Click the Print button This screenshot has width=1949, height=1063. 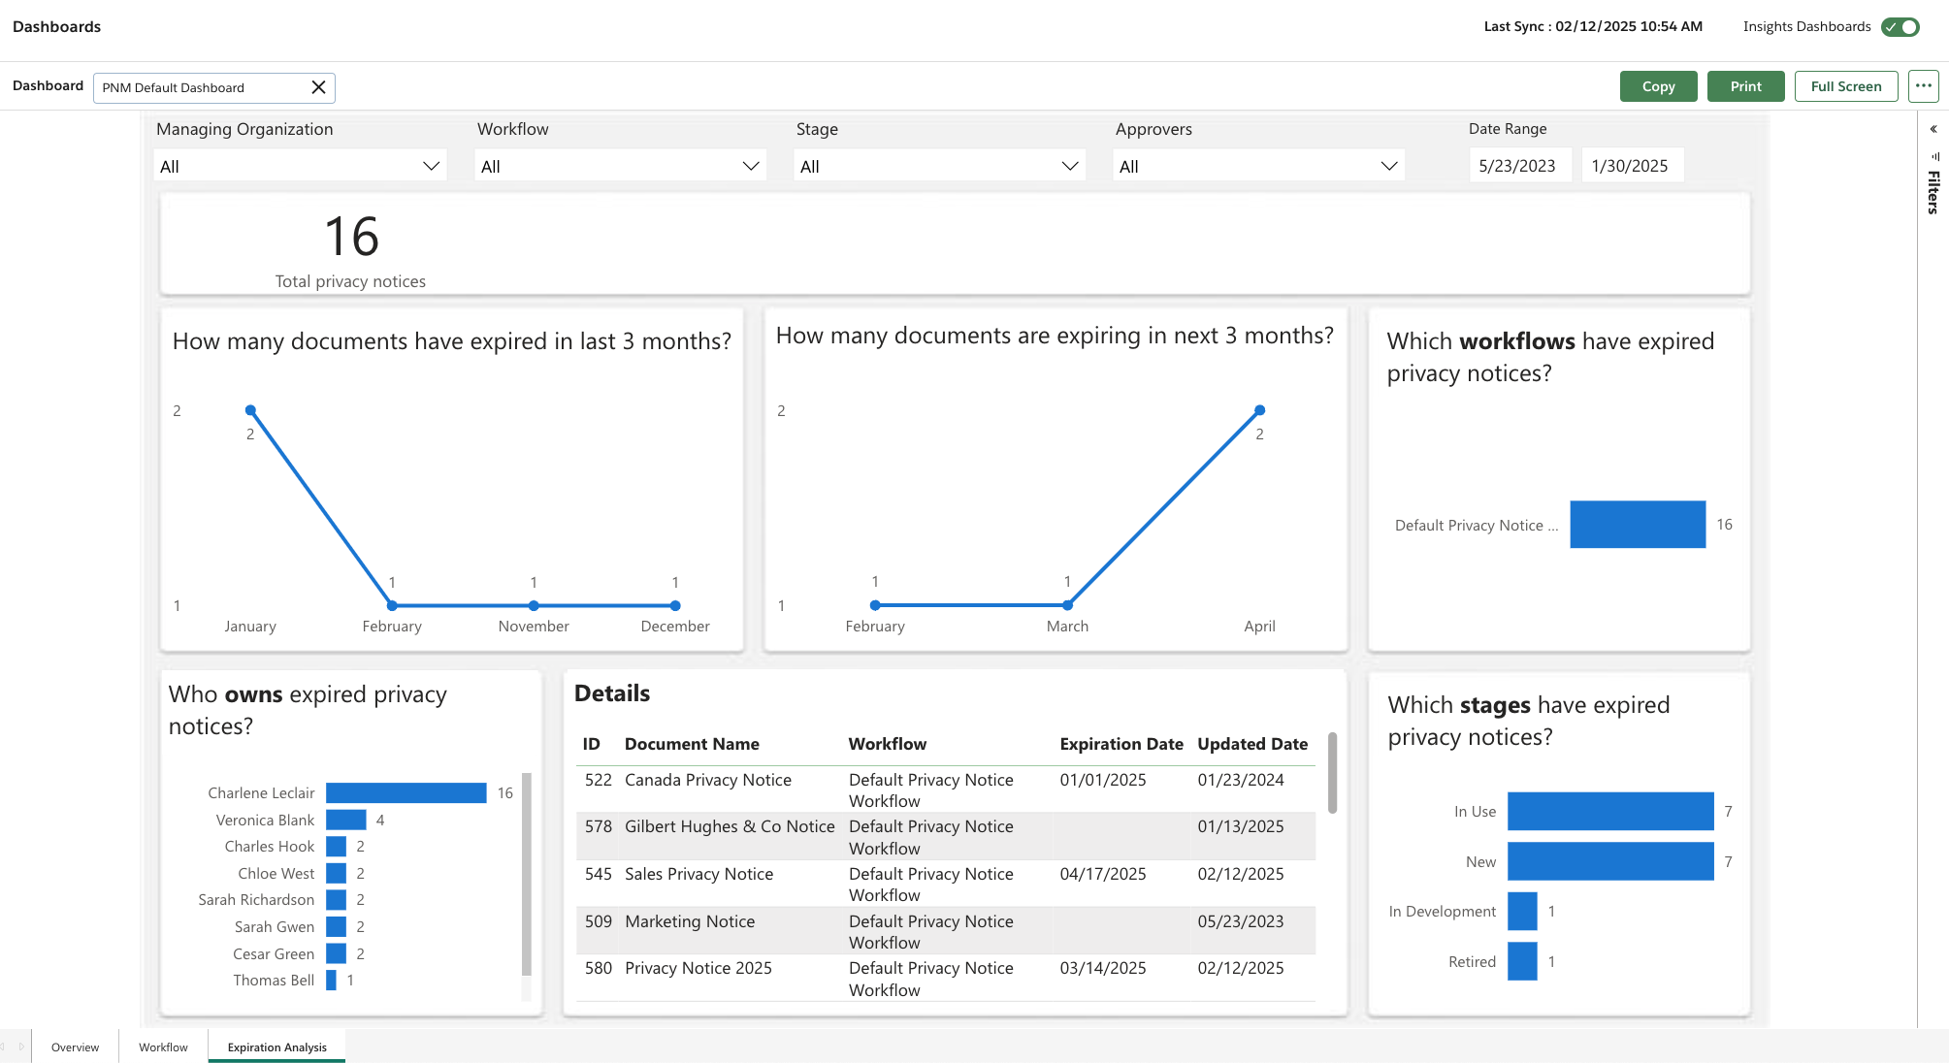1745,86
